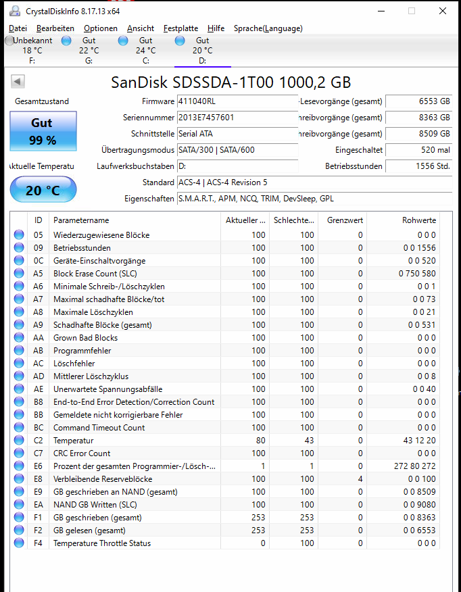Click the Maximal schadhafte Blöcke/tot parameter name

coord(109,299)
